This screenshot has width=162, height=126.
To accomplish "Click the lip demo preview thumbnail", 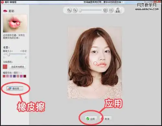I will [15, 23].
